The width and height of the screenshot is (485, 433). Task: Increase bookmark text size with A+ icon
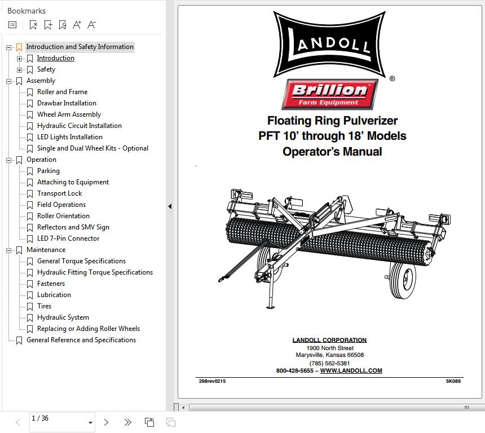[77, 25]
